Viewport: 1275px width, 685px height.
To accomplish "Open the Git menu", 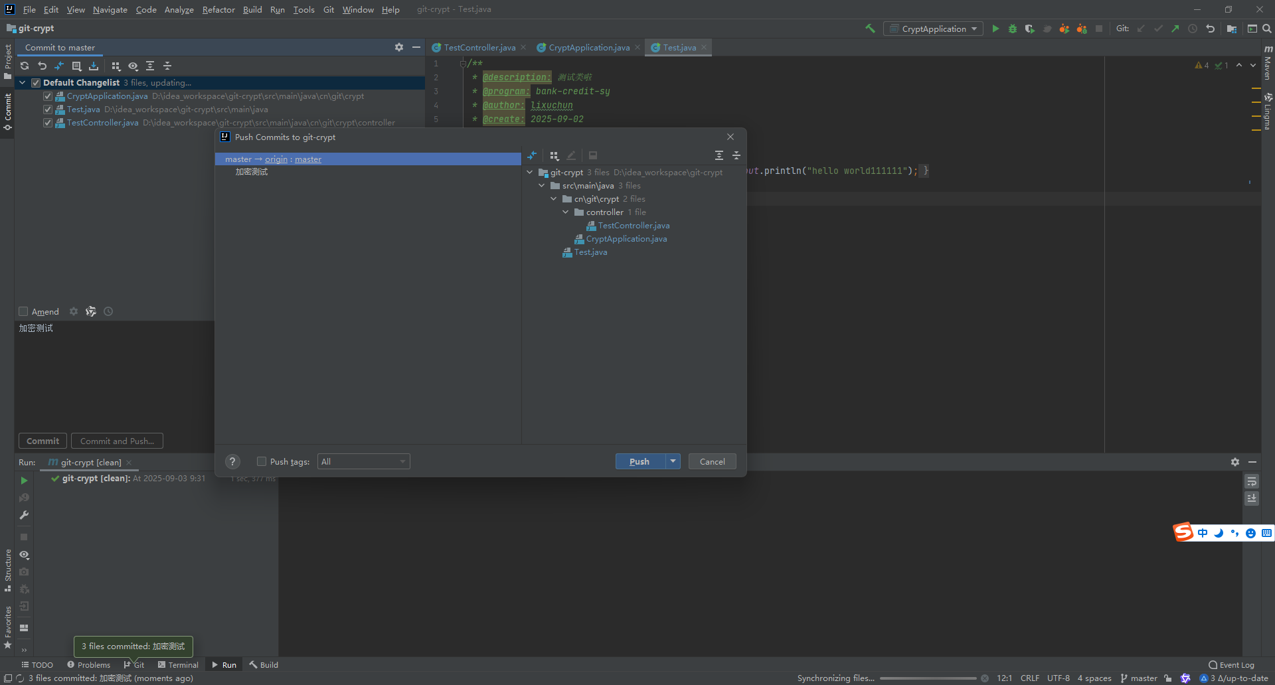I will [x=329, y=9].
